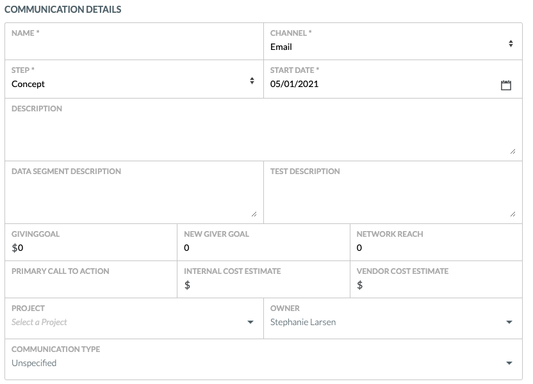The width and height of the screenshot is (533, 384).
Task: Open the Start Date calendar picker icon
Action: click(x=506, y=85)
